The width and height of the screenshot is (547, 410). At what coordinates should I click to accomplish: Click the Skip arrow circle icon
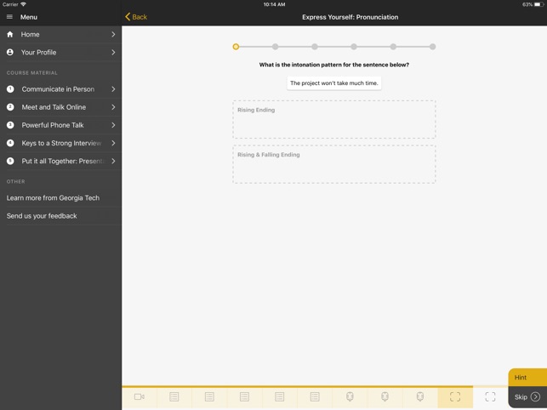click(x=535, y=396)
